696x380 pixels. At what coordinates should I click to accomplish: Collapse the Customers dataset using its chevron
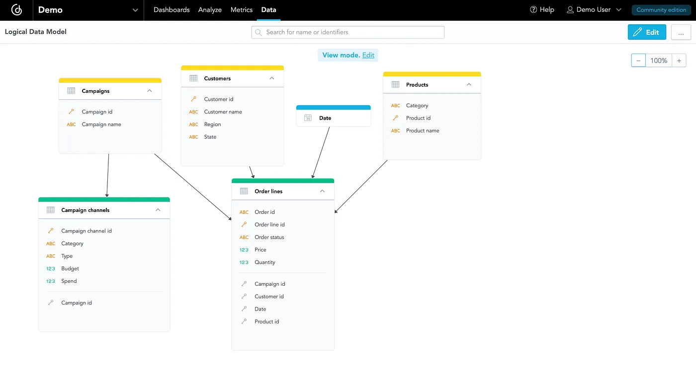(271, 78)
